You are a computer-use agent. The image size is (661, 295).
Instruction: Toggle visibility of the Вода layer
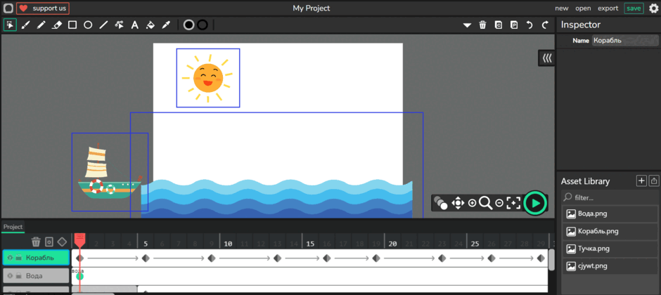10,275
